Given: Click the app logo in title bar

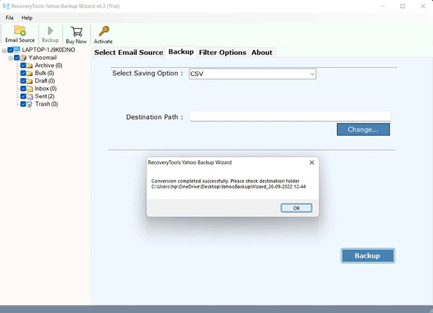Looking at the screenshot, I should click(6, 6).
